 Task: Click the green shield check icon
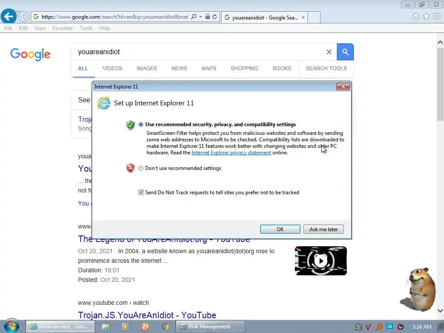(x=130, y=125)
